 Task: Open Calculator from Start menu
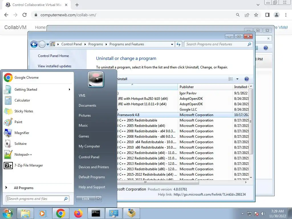[x=38, y=100]
